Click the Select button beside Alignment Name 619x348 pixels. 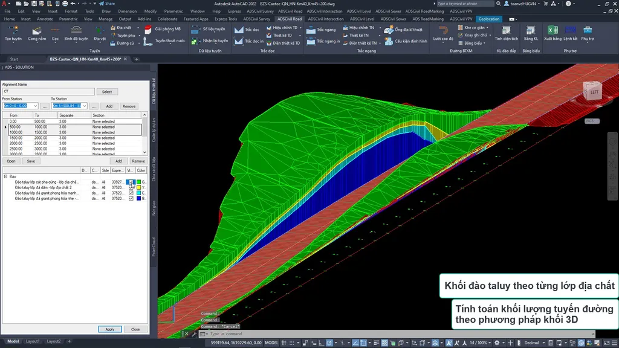pyautogui.click(x=107, y=92)
